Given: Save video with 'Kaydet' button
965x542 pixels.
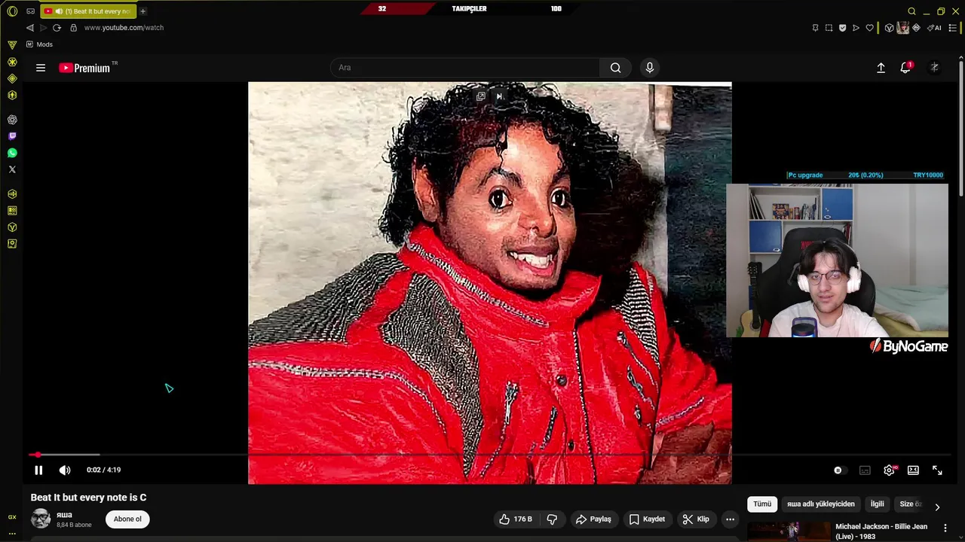Looking at the screenshot, I should (x=647, y=519).
